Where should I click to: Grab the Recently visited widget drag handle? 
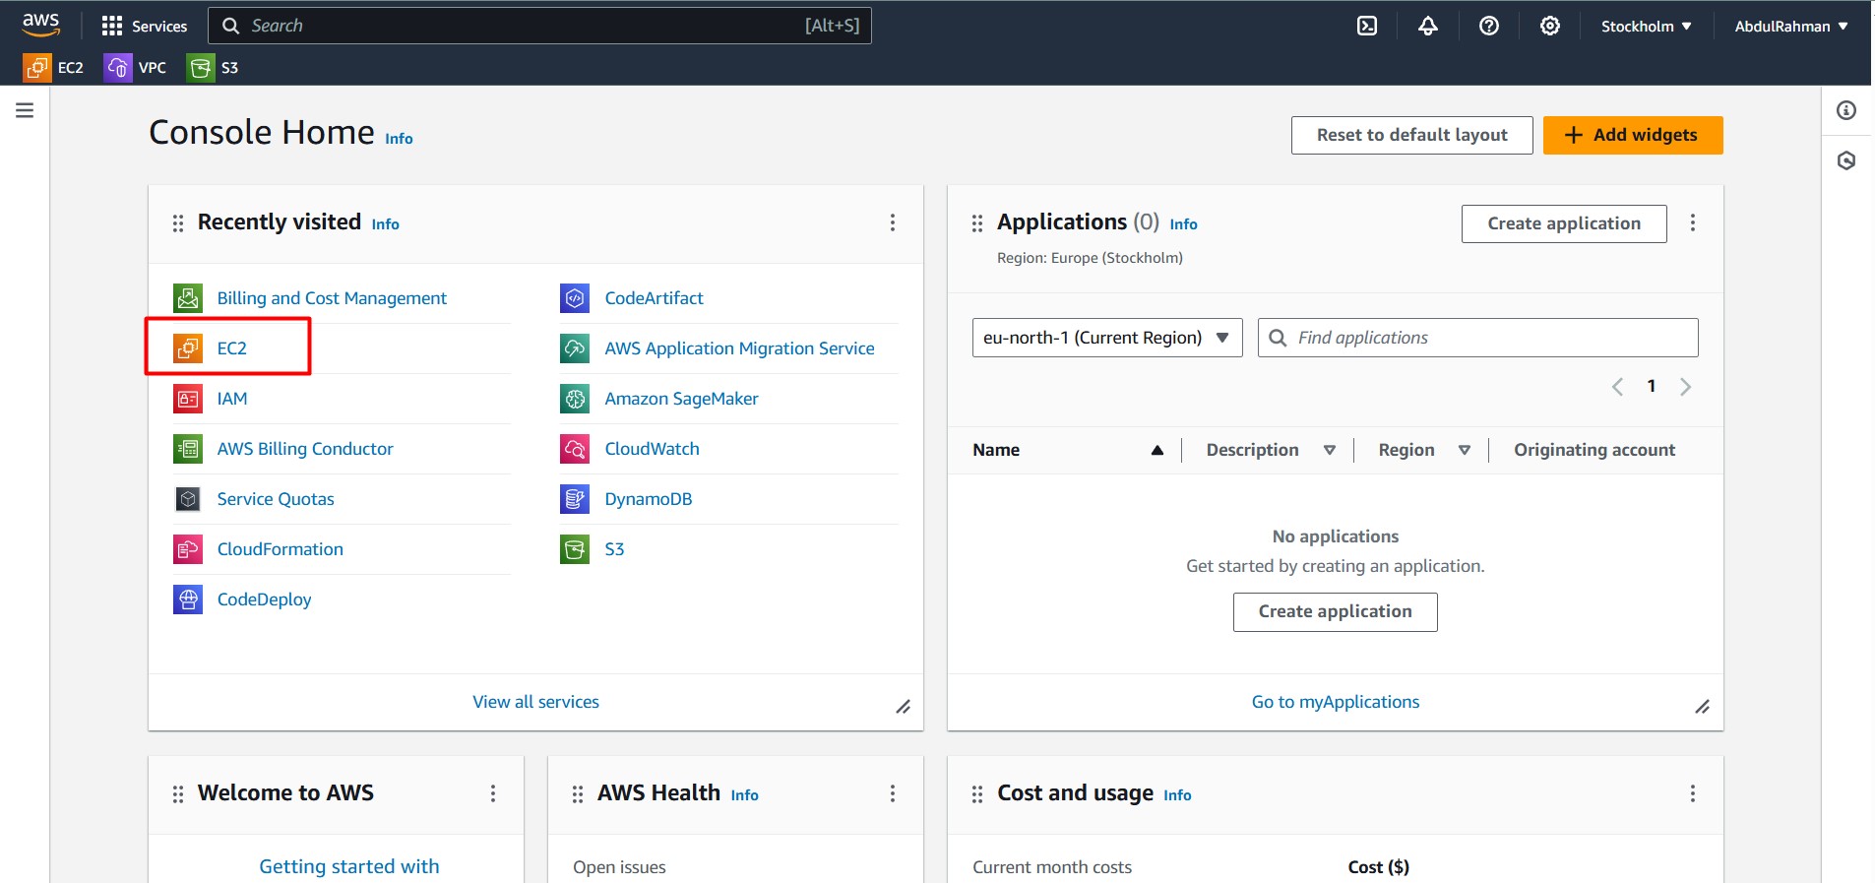(178, 223)
